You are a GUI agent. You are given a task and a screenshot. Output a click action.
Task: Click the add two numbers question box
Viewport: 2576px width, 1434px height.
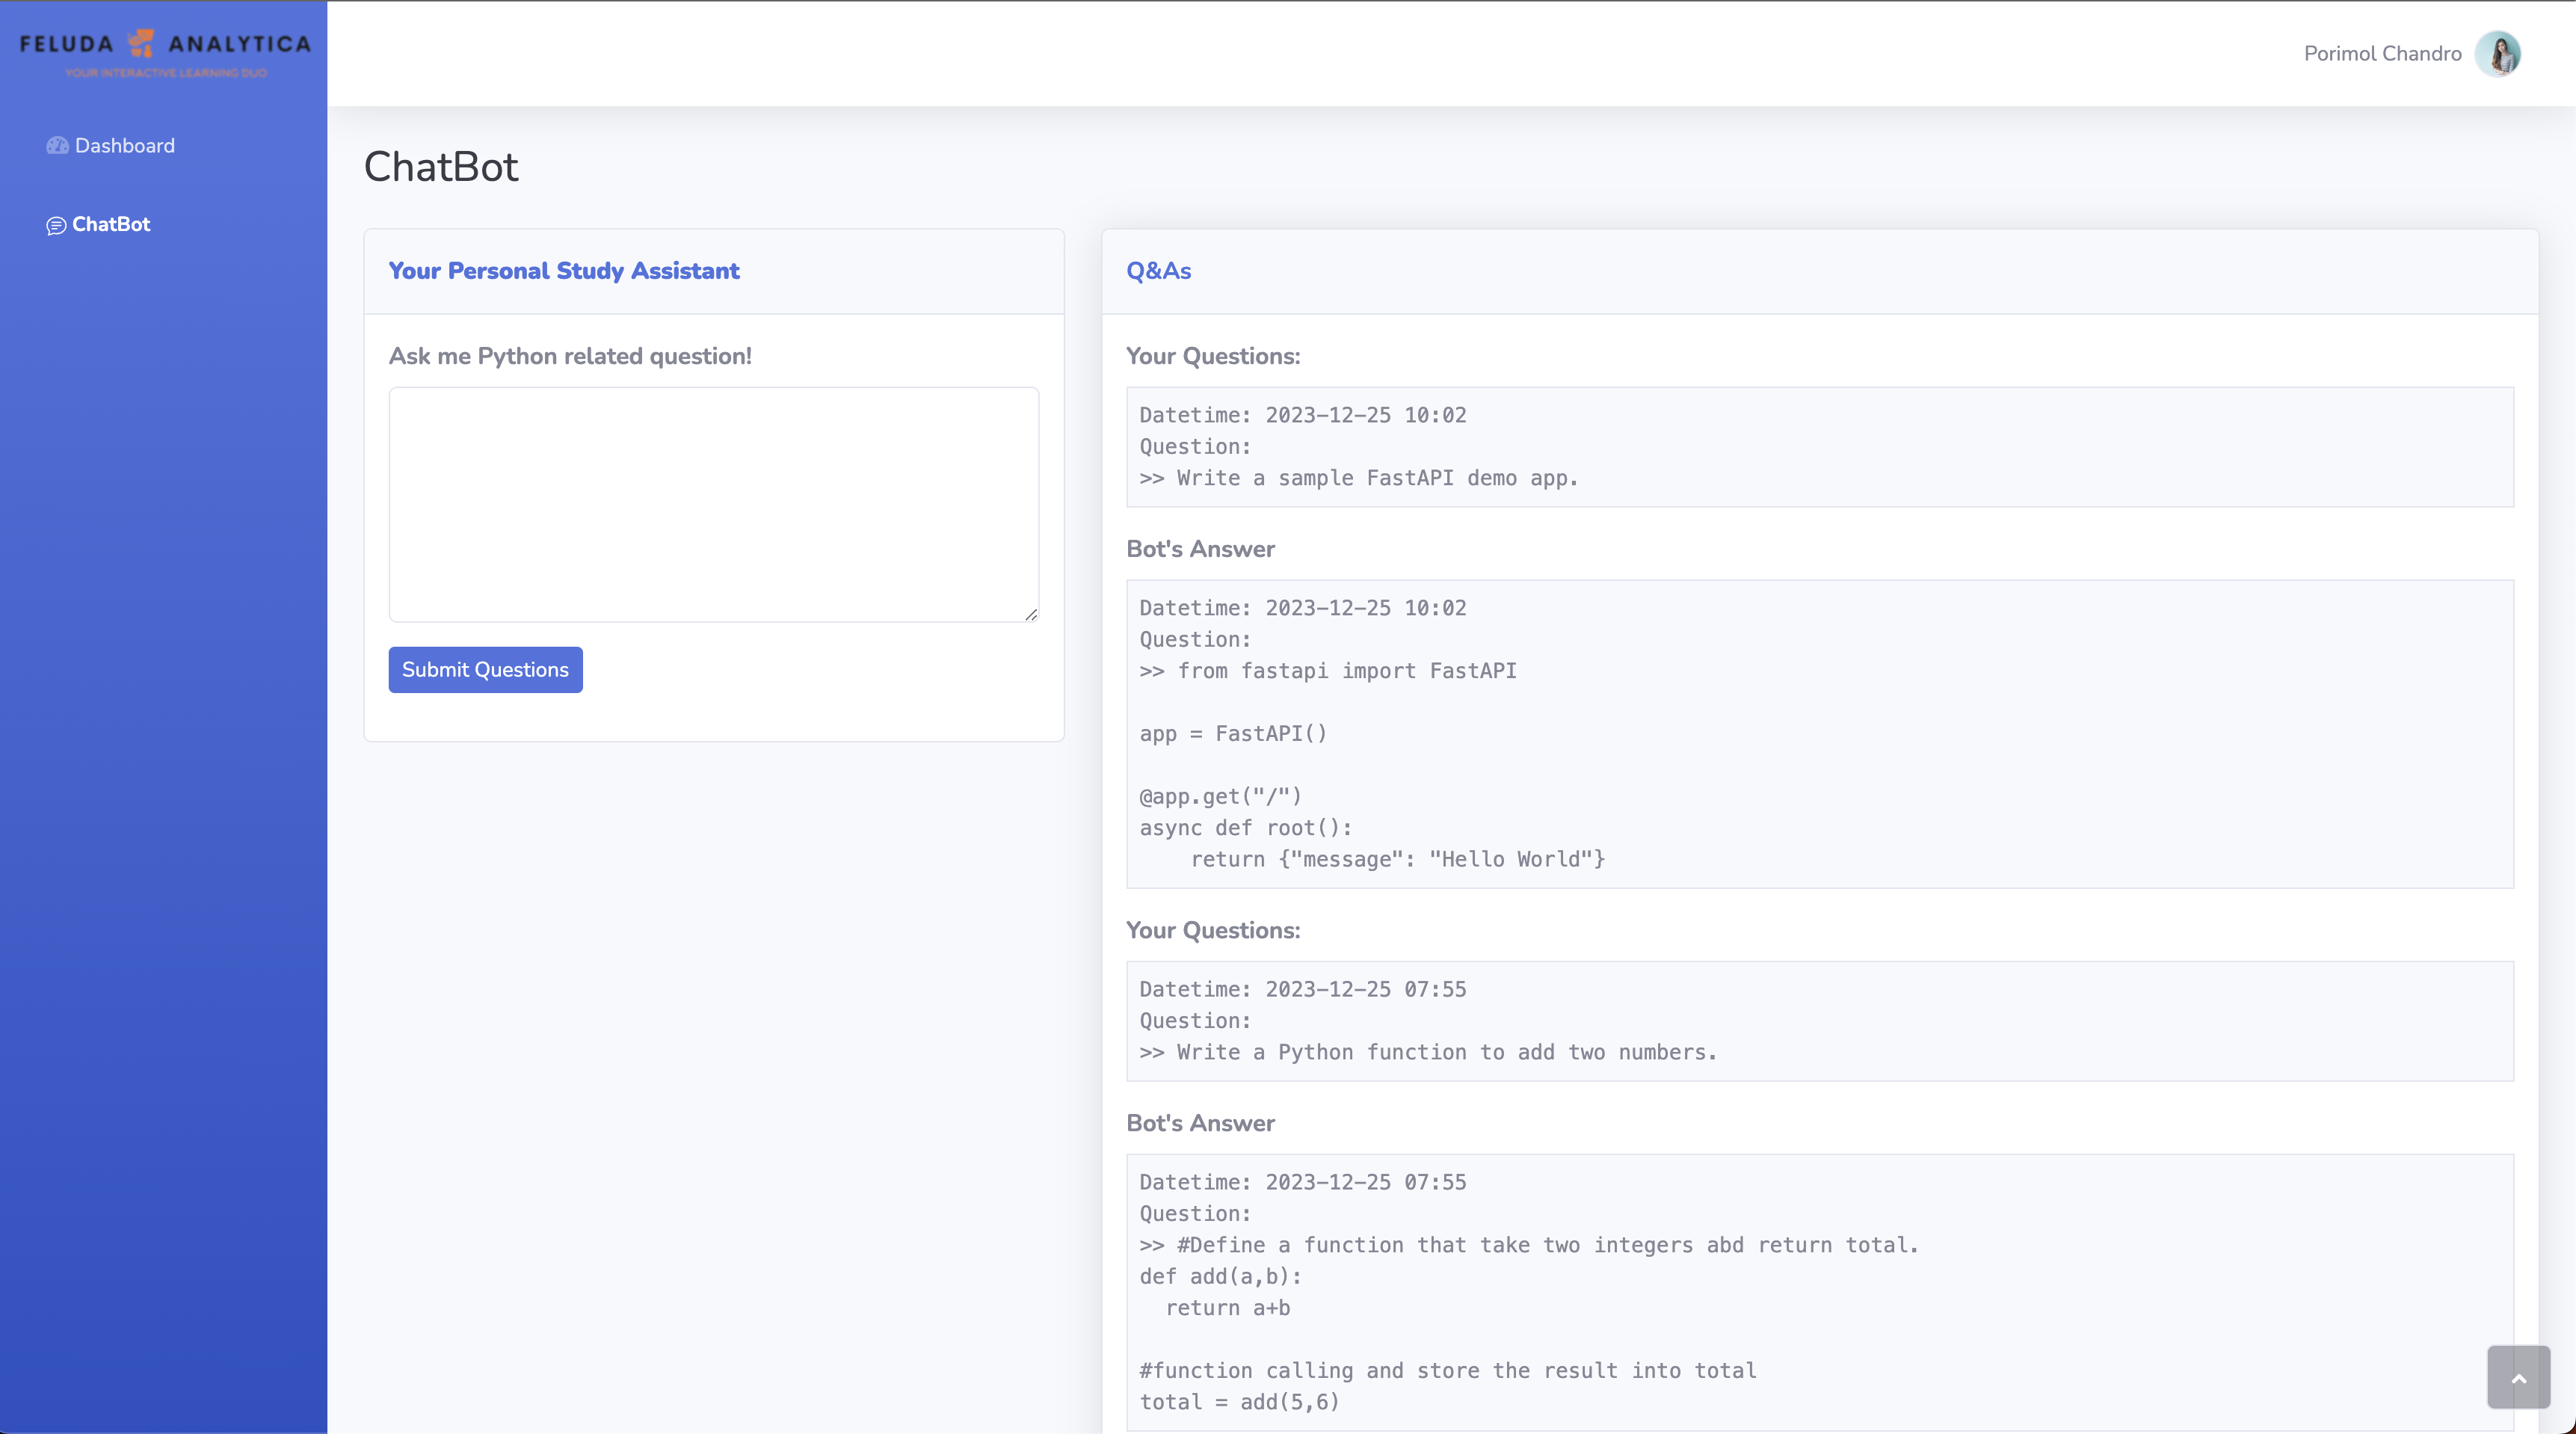click(x=1819, y=1021)
